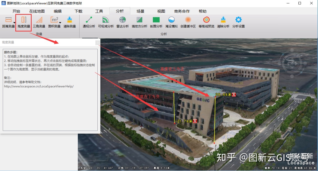This screenshot has height=171, width=318.
Task: Start 雷达分析 radar analysis tool
Action: coord(122,22)
